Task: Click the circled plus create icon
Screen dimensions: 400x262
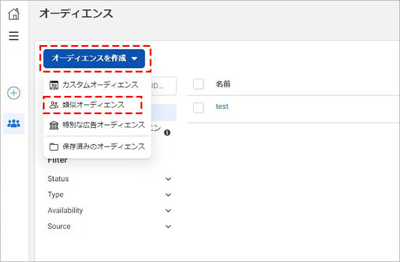Action: [14, 93]
